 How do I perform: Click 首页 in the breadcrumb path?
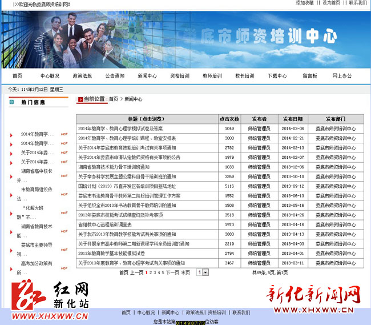click(x=114, y=99)
